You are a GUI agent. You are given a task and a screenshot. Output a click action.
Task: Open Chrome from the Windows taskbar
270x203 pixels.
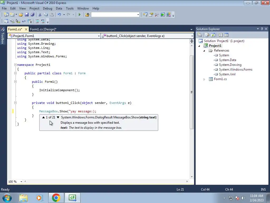tap(56, 198)
